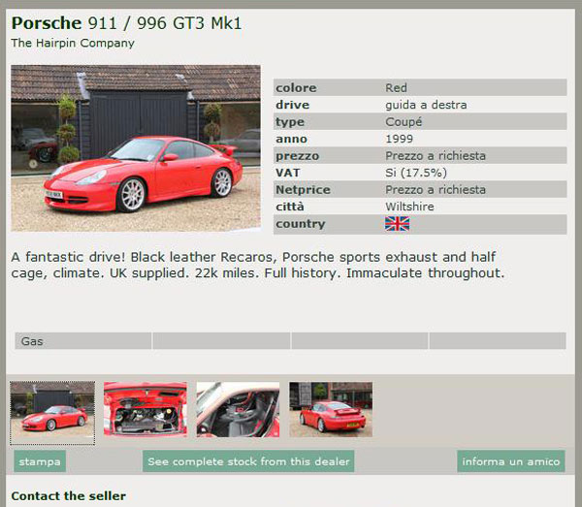This screenshot has width=582, height=507.
Task: Click the Netprice label
Action: coord(303,190)
